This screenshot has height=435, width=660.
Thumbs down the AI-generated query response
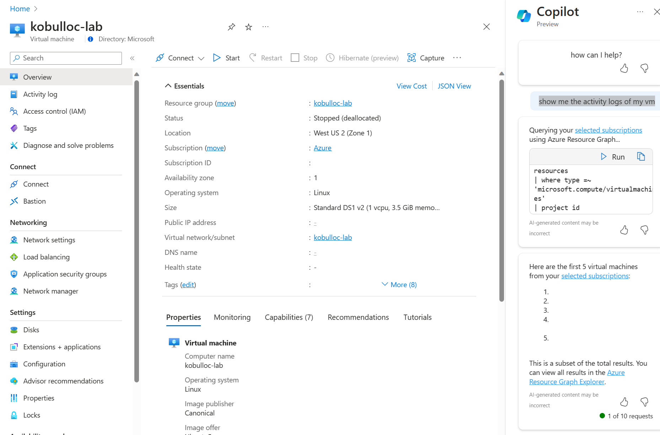644,230
